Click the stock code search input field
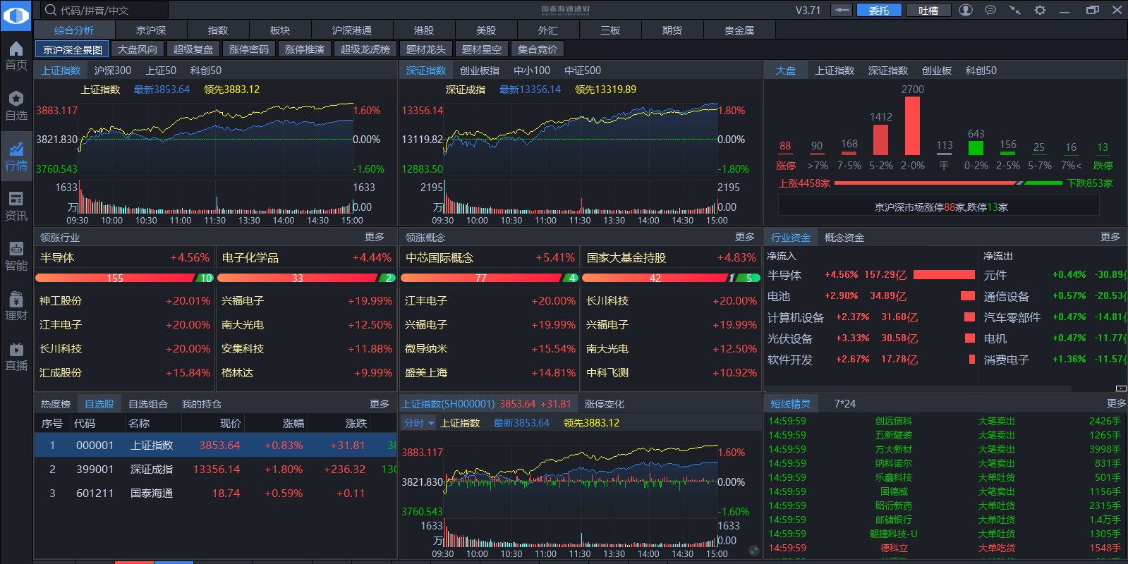Screen dimensions: 1128x564 pyautogui.click(x=106, y=10)
